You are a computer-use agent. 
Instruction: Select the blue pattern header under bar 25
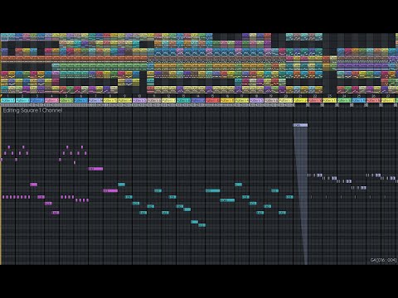coord(359,100)
